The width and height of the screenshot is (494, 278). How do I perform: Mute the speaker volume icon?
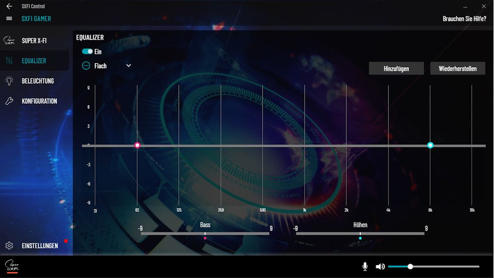click(x=380, y=267)
